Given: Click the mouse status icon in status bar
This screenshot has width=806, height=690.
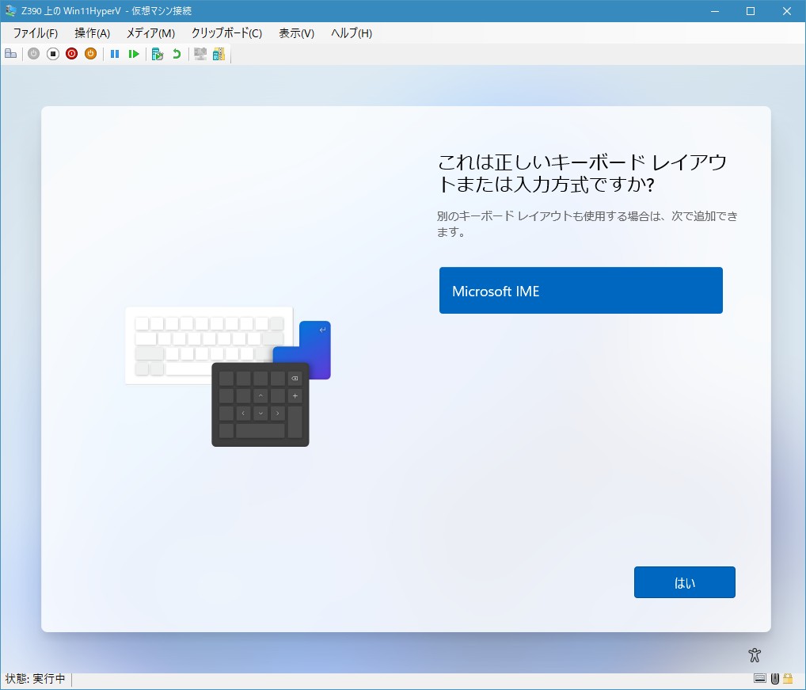Looking at the screenshot, I should coord(774,679).
